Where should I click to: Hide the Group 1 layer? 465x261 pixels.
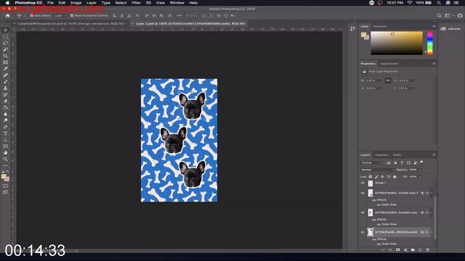(x=363, y=183)
